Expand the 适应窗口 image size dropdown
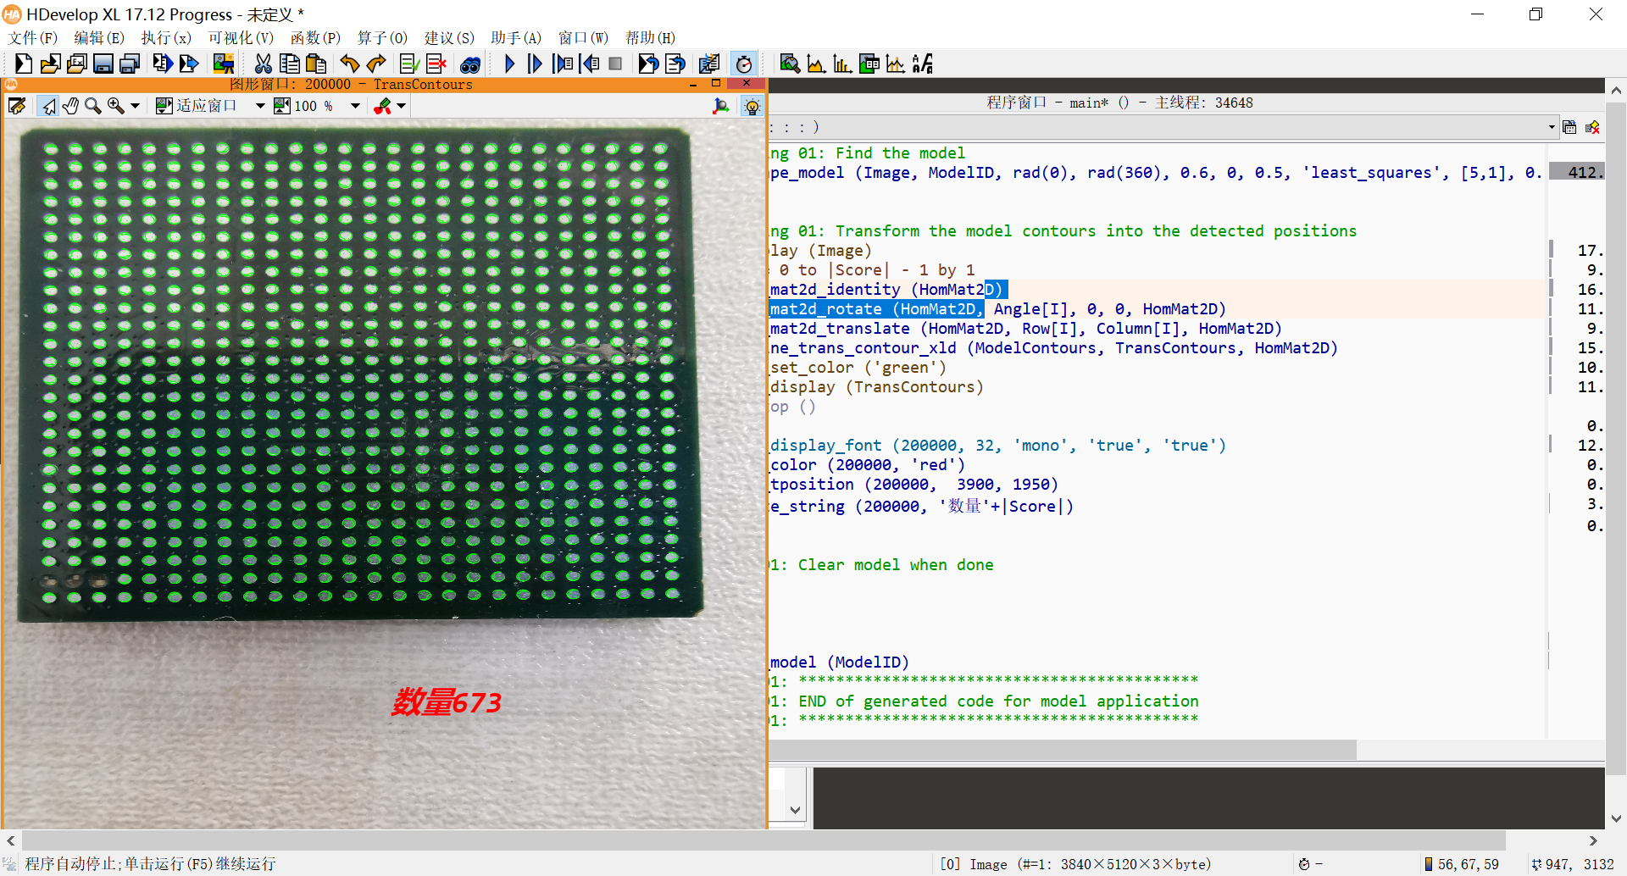 click(x=259, y=106)
